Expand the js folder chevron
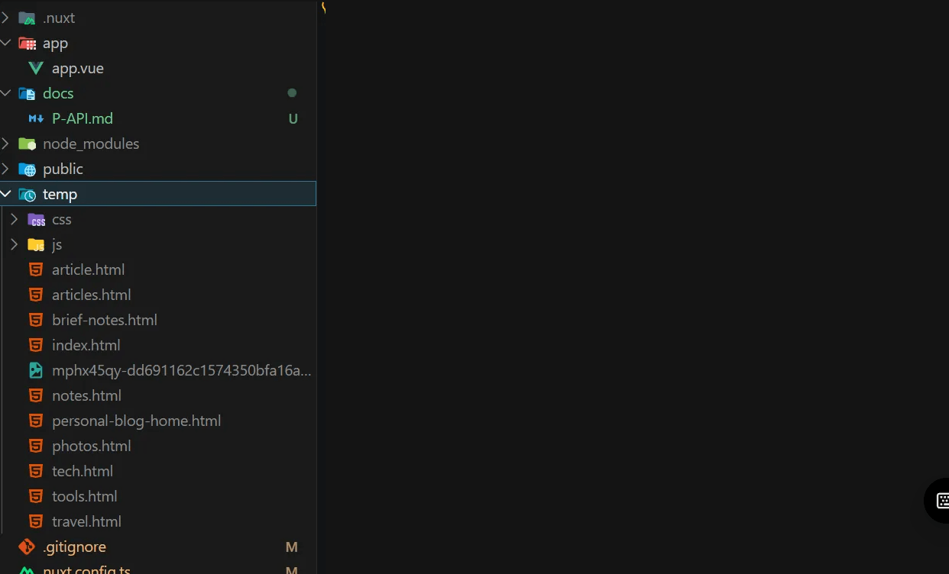 tap(15, 244)
